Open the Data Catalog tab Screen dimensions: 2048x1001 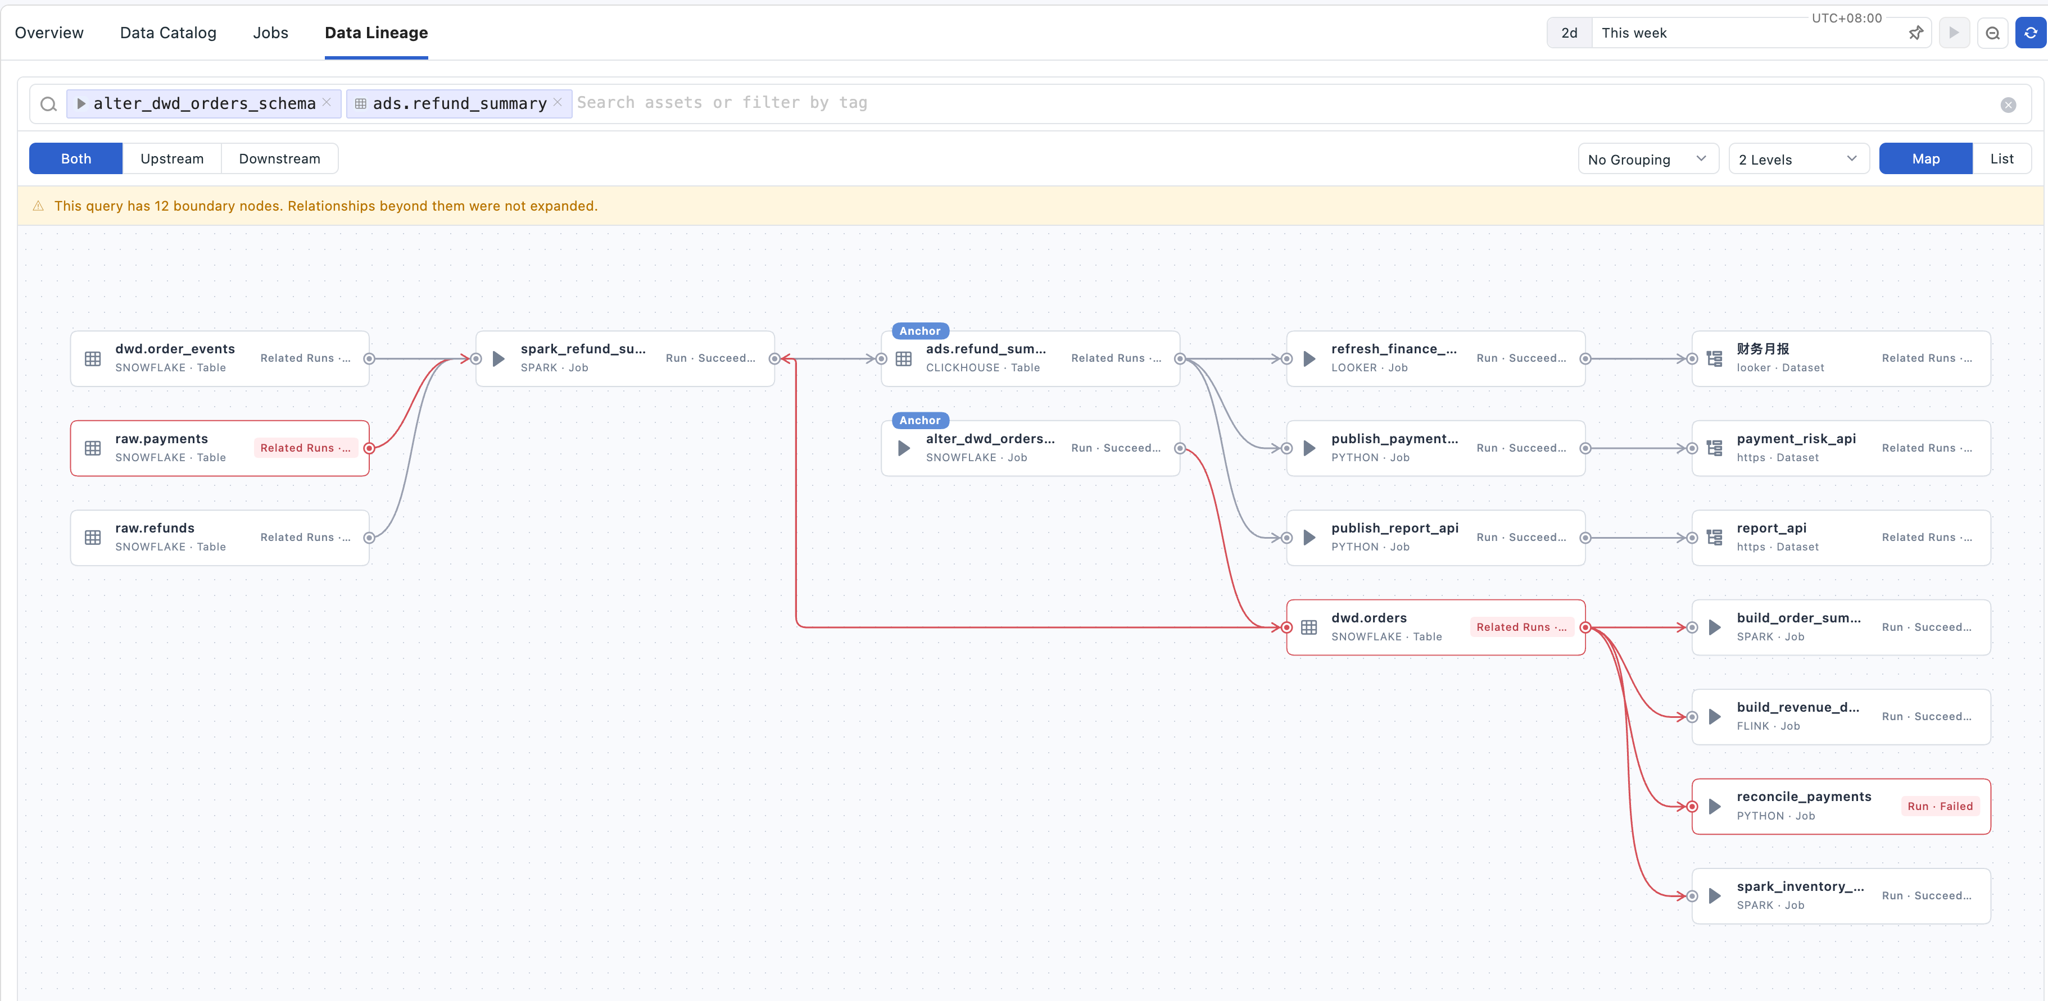coord(167,33)
